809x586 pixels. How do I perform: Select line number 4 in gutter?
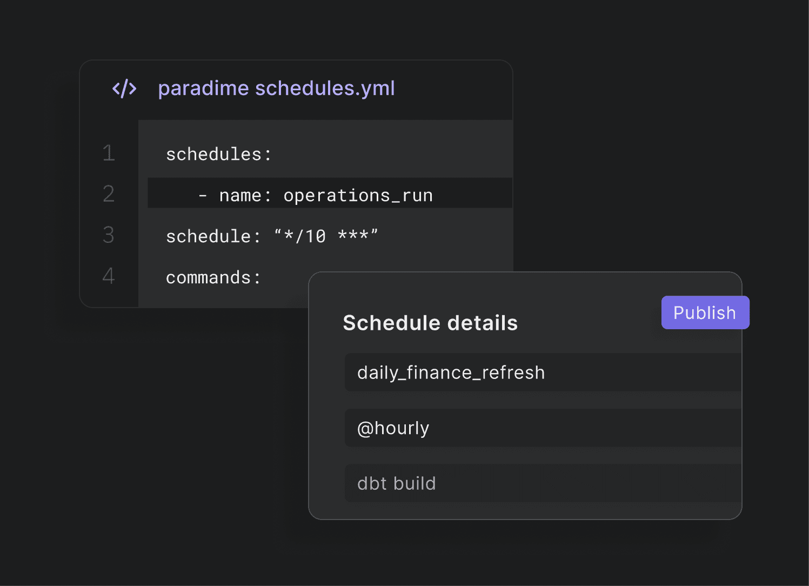(x=109, y=276)
